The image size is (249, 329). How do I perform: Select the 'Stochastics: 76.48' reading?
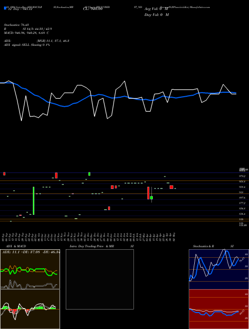pyautogui.click(x=16, y=25)
